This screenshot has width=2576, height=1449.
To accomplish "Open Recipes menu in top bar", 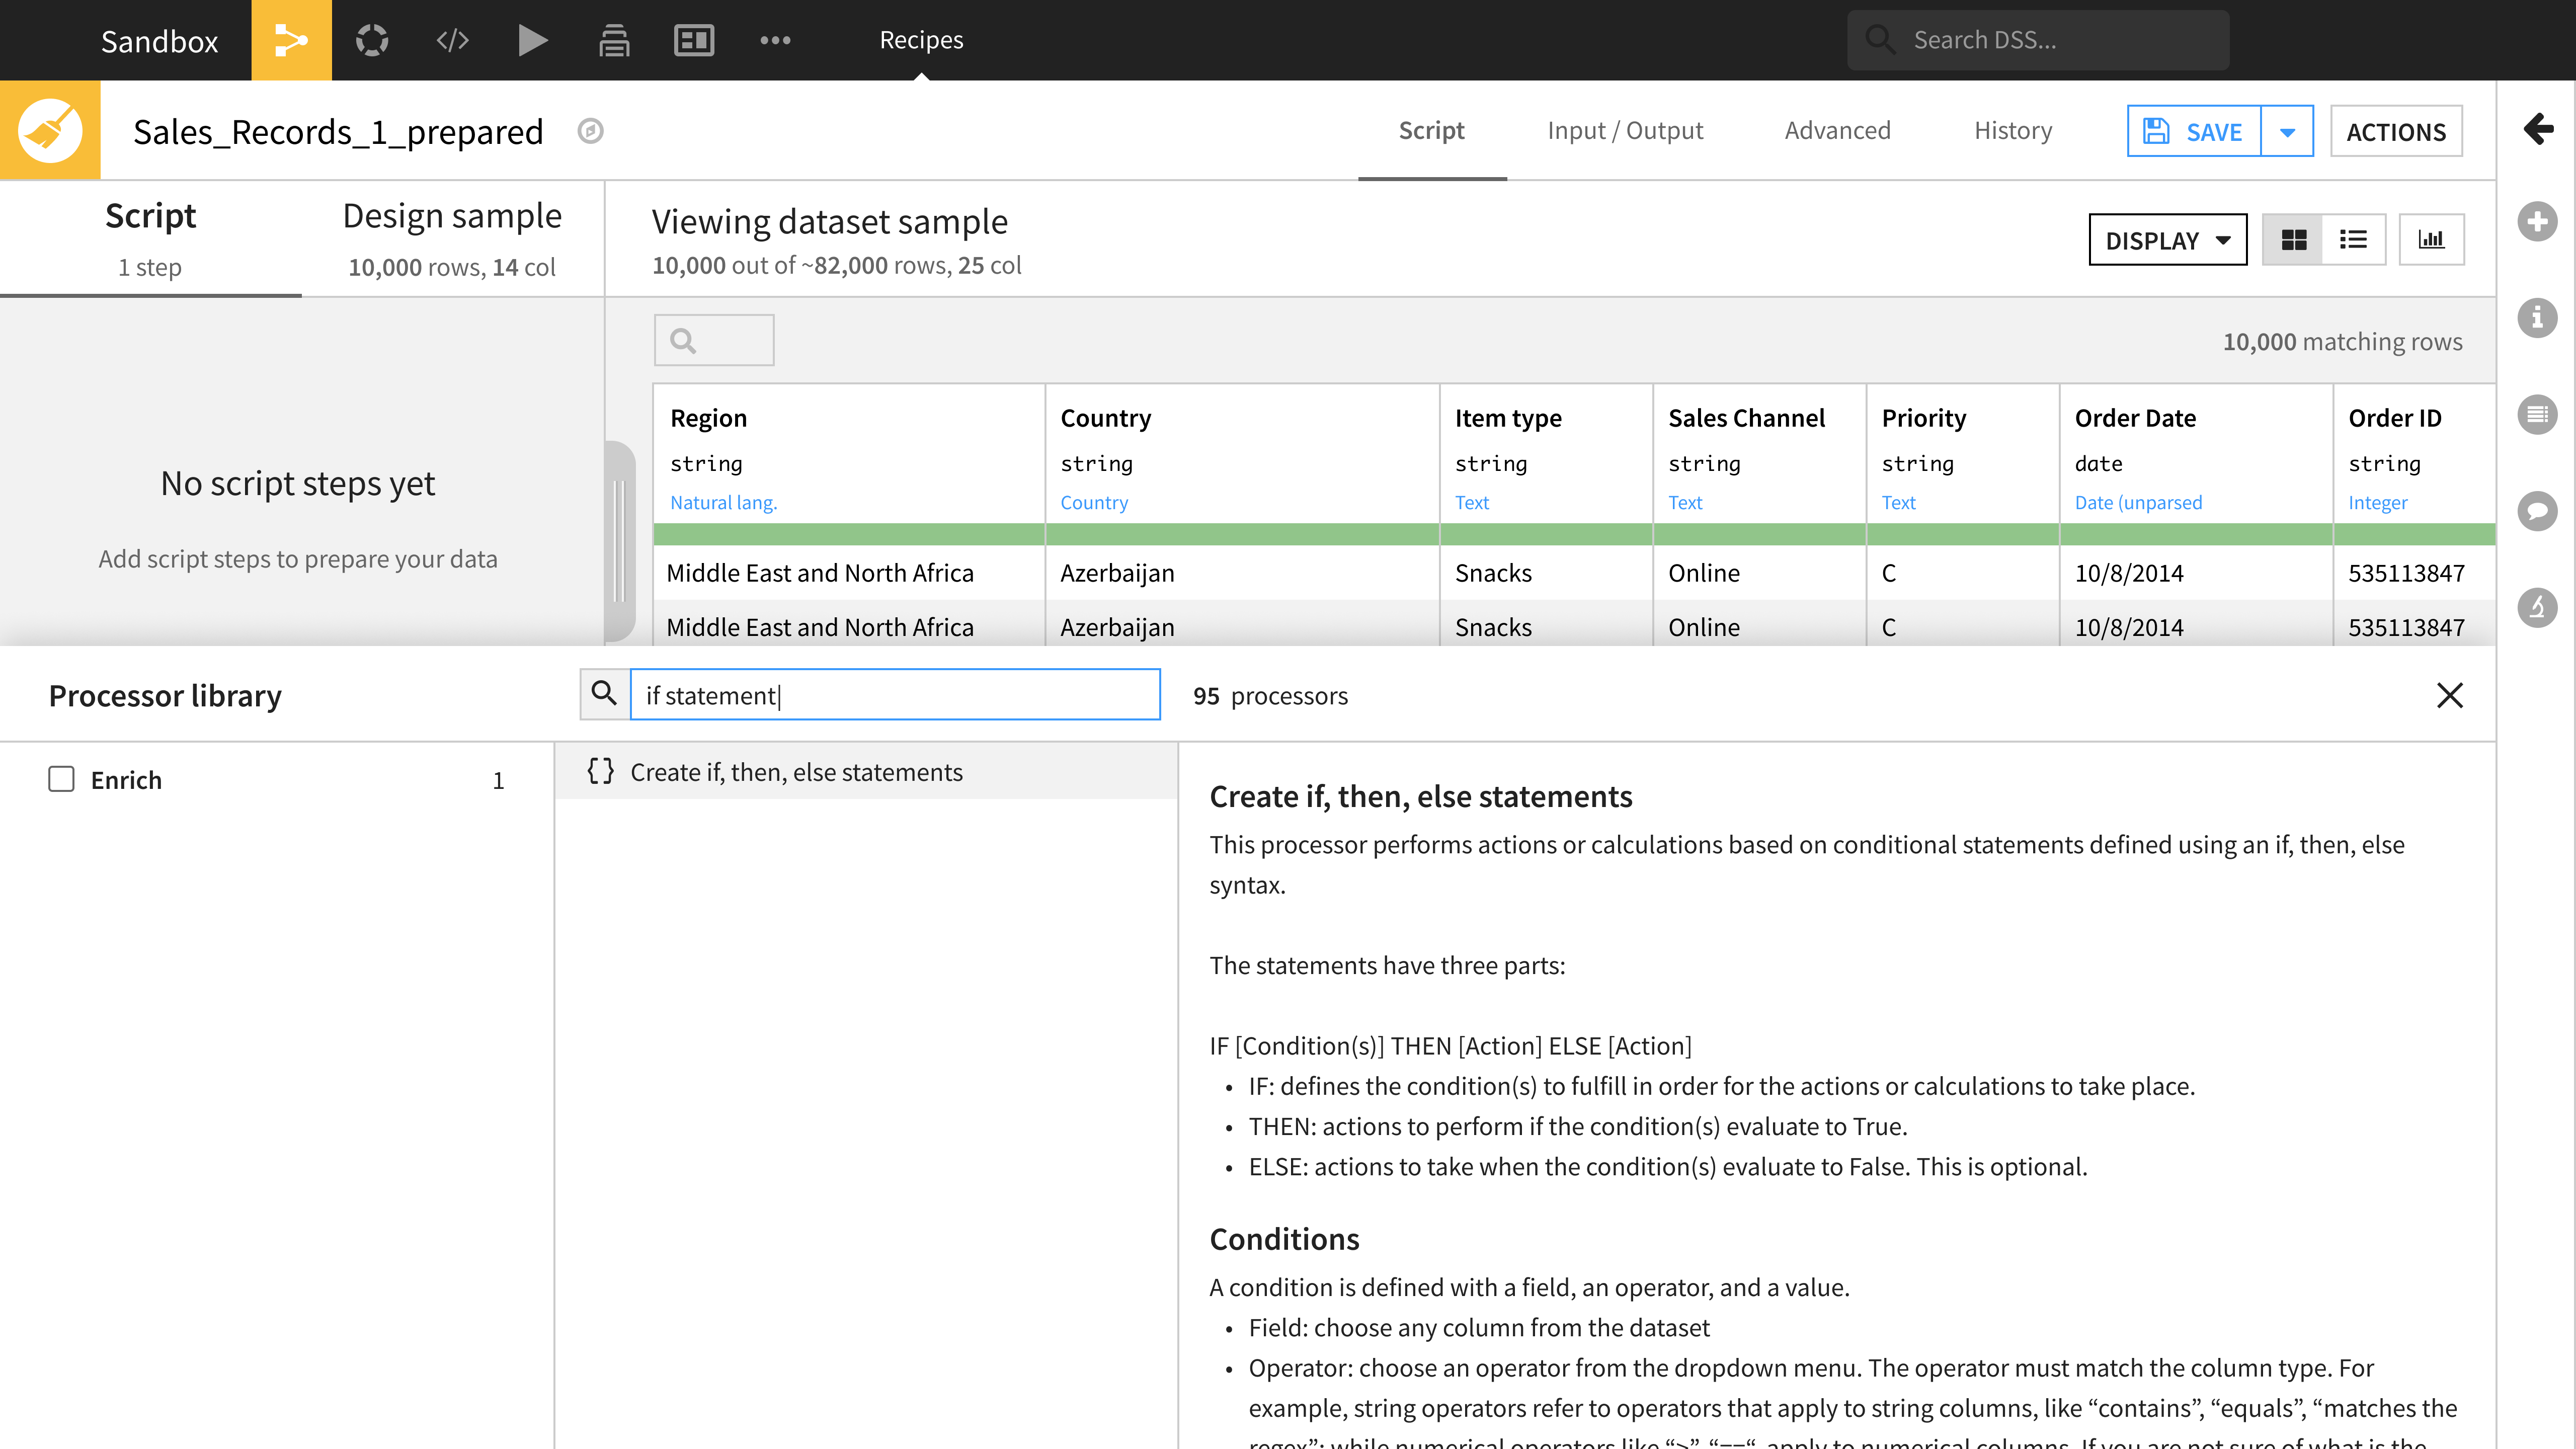I will click(x=921, y=40).
